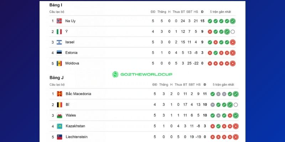Viewport: 285px width, 142px height.
Task: Click Moldova's most recent loss indicator
Action: [233, 64]
